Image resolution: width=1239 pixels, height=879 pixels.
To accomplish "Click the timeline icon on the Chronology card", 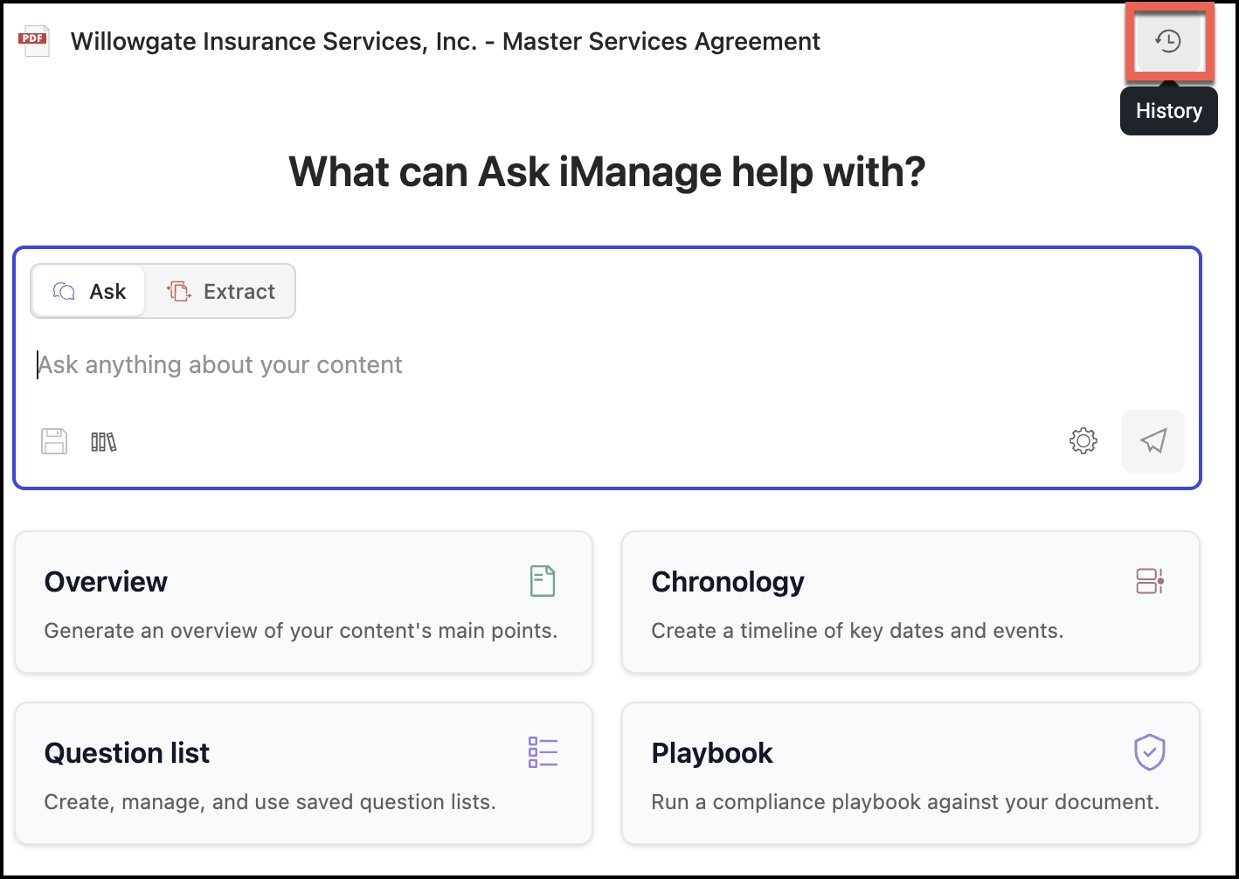I will click(1150, 581).
